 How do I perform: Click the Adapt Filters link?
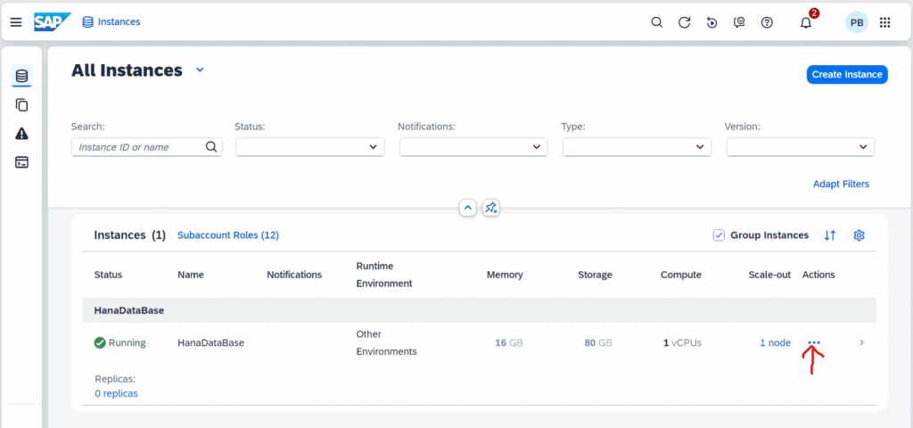point(841,184)
